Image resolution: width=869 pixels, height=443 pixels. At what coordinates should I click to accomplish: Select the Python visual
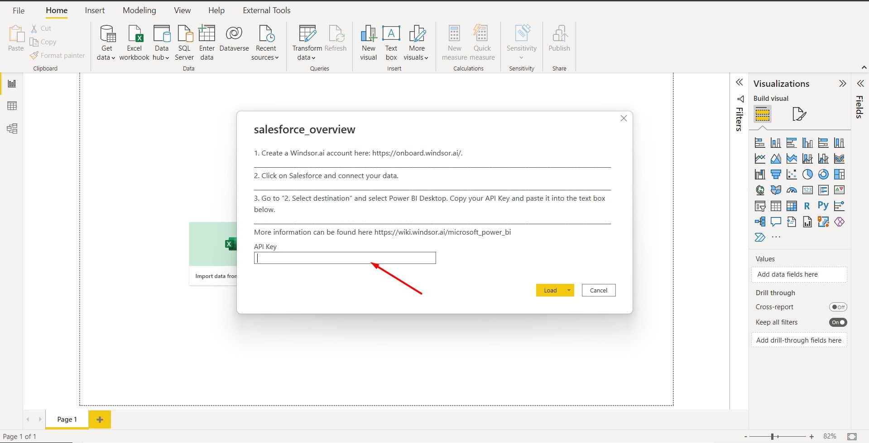point(823,206)
